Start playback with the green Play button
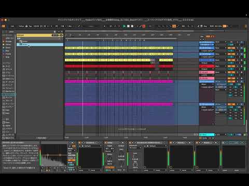The image size is (249, 186). coord(124,26)
